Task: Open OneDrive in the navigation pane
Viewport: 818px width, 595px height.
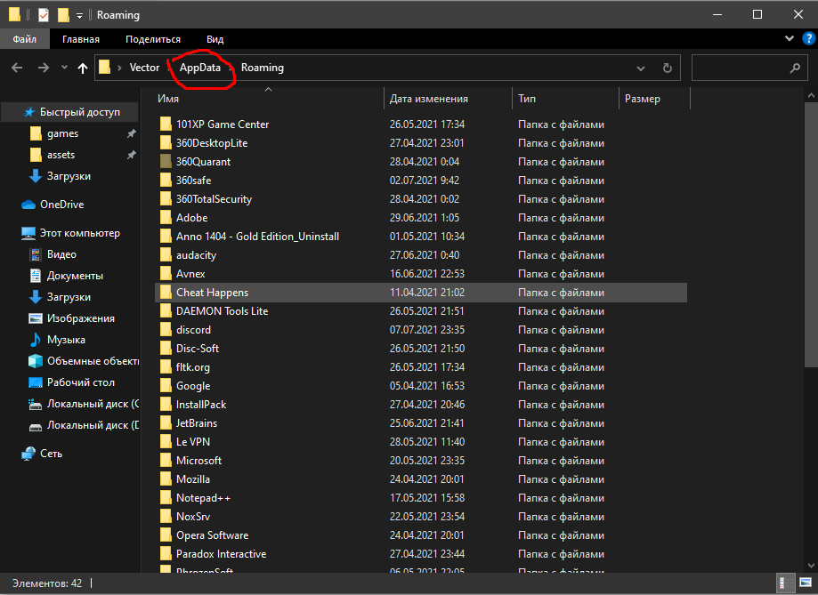Action: [x=61, y=205]
